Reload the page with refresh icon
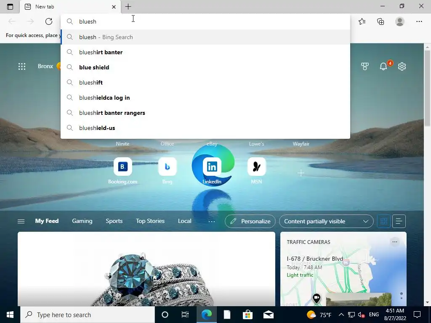Screen dimensions: 431x323 coord(49,21)
